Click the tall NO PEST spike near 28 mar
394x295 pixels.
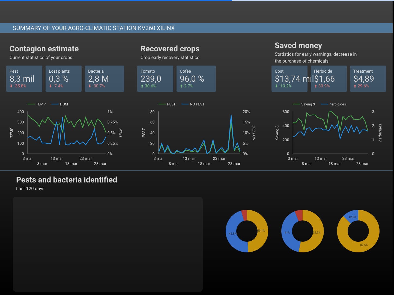(231, 116)
